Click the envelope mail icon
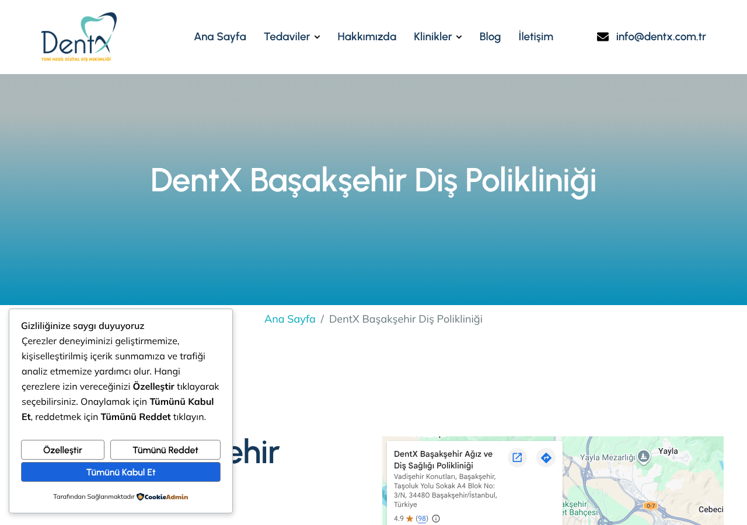 pos(603,37)
